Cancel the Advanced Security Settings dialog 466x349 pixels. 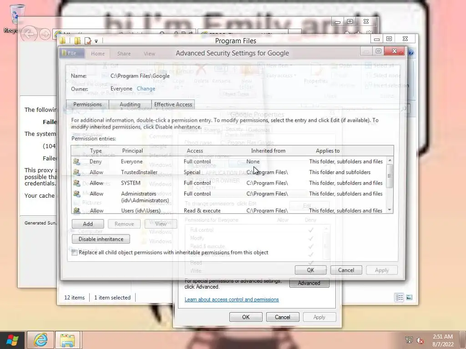(x=346, y=270)
